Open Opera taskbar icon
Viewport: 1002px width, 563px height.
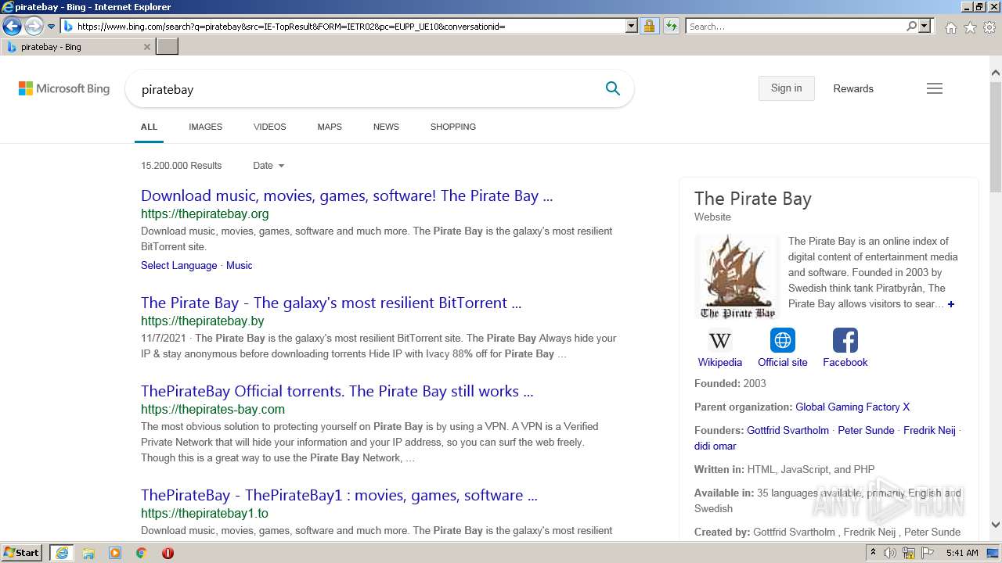(168, 553)
